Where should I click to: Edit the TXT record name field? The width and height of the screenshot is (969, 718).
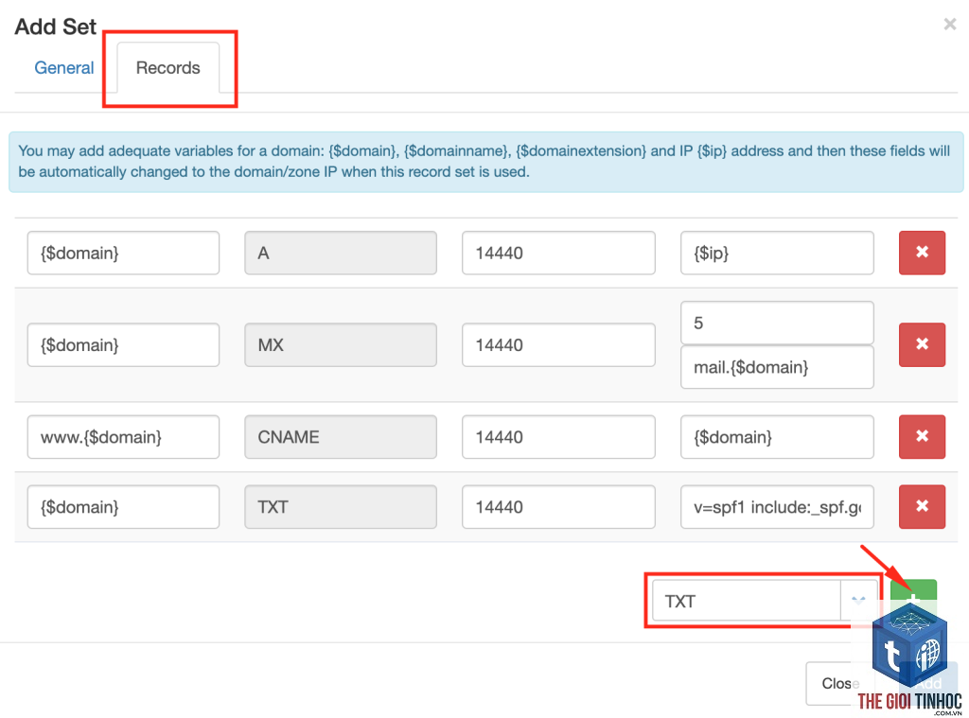[x=123, y=507]
